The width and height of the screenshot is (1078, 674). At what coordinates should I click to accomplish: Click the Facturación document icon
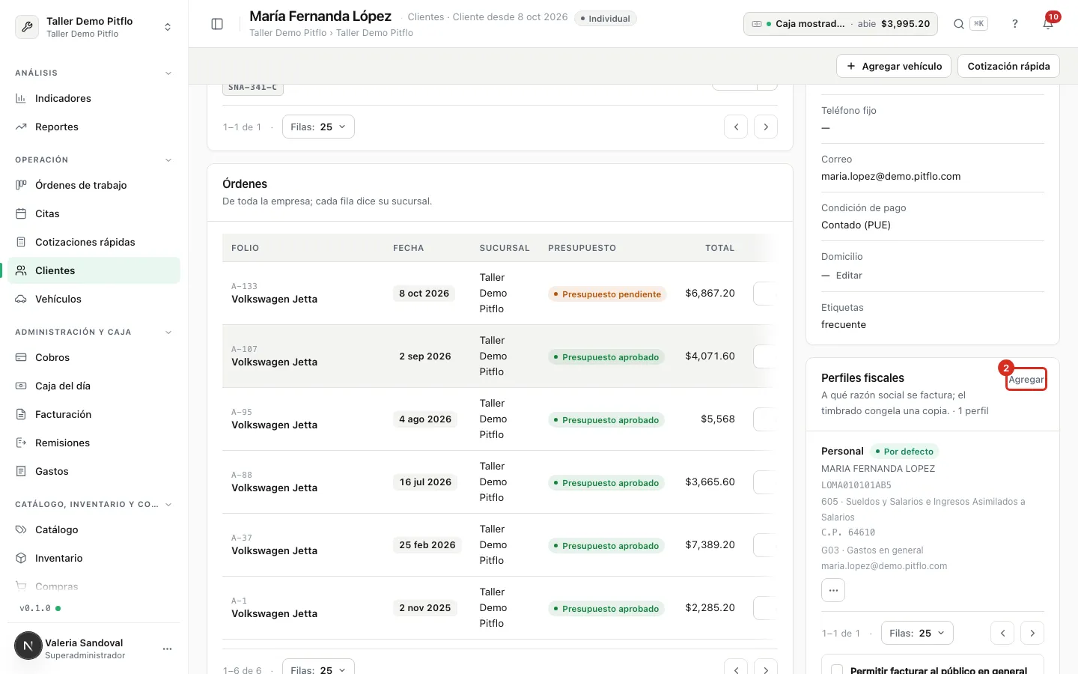point(21,414)
